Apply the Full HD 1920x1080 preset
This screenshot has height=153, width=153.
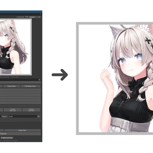coord(13,110)
